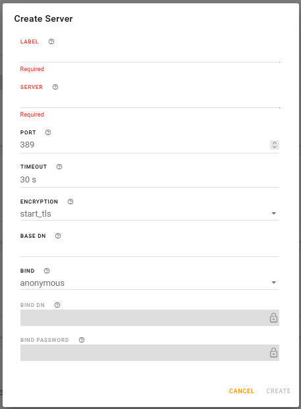Click the Bind DN help icon
The width and height of the screenshot is (301, 409).
click(x=57, y=305)
